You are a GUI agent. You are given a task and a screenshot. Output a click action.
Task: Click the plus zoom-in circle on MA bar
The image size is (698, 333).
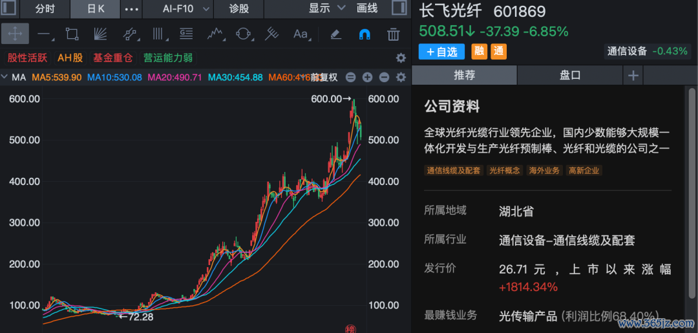[x=367, y=78]
